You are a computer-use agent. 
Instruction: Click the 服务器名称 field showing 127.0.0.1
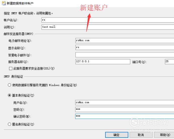[x=103, y=61]
